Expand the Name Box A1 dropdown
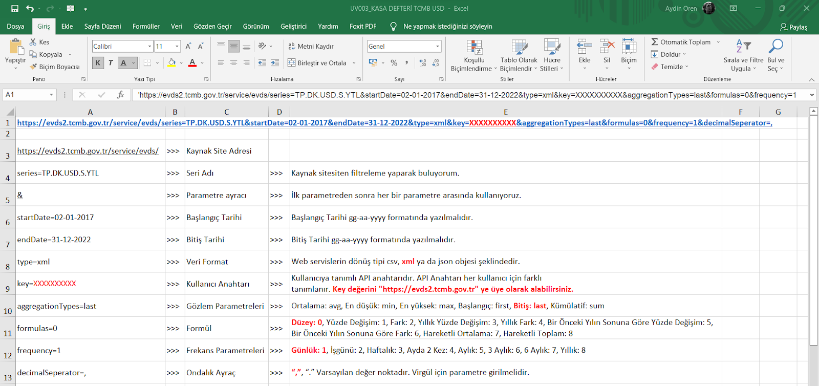The height and width of the screenshot is (386, 819). (51, 95)
